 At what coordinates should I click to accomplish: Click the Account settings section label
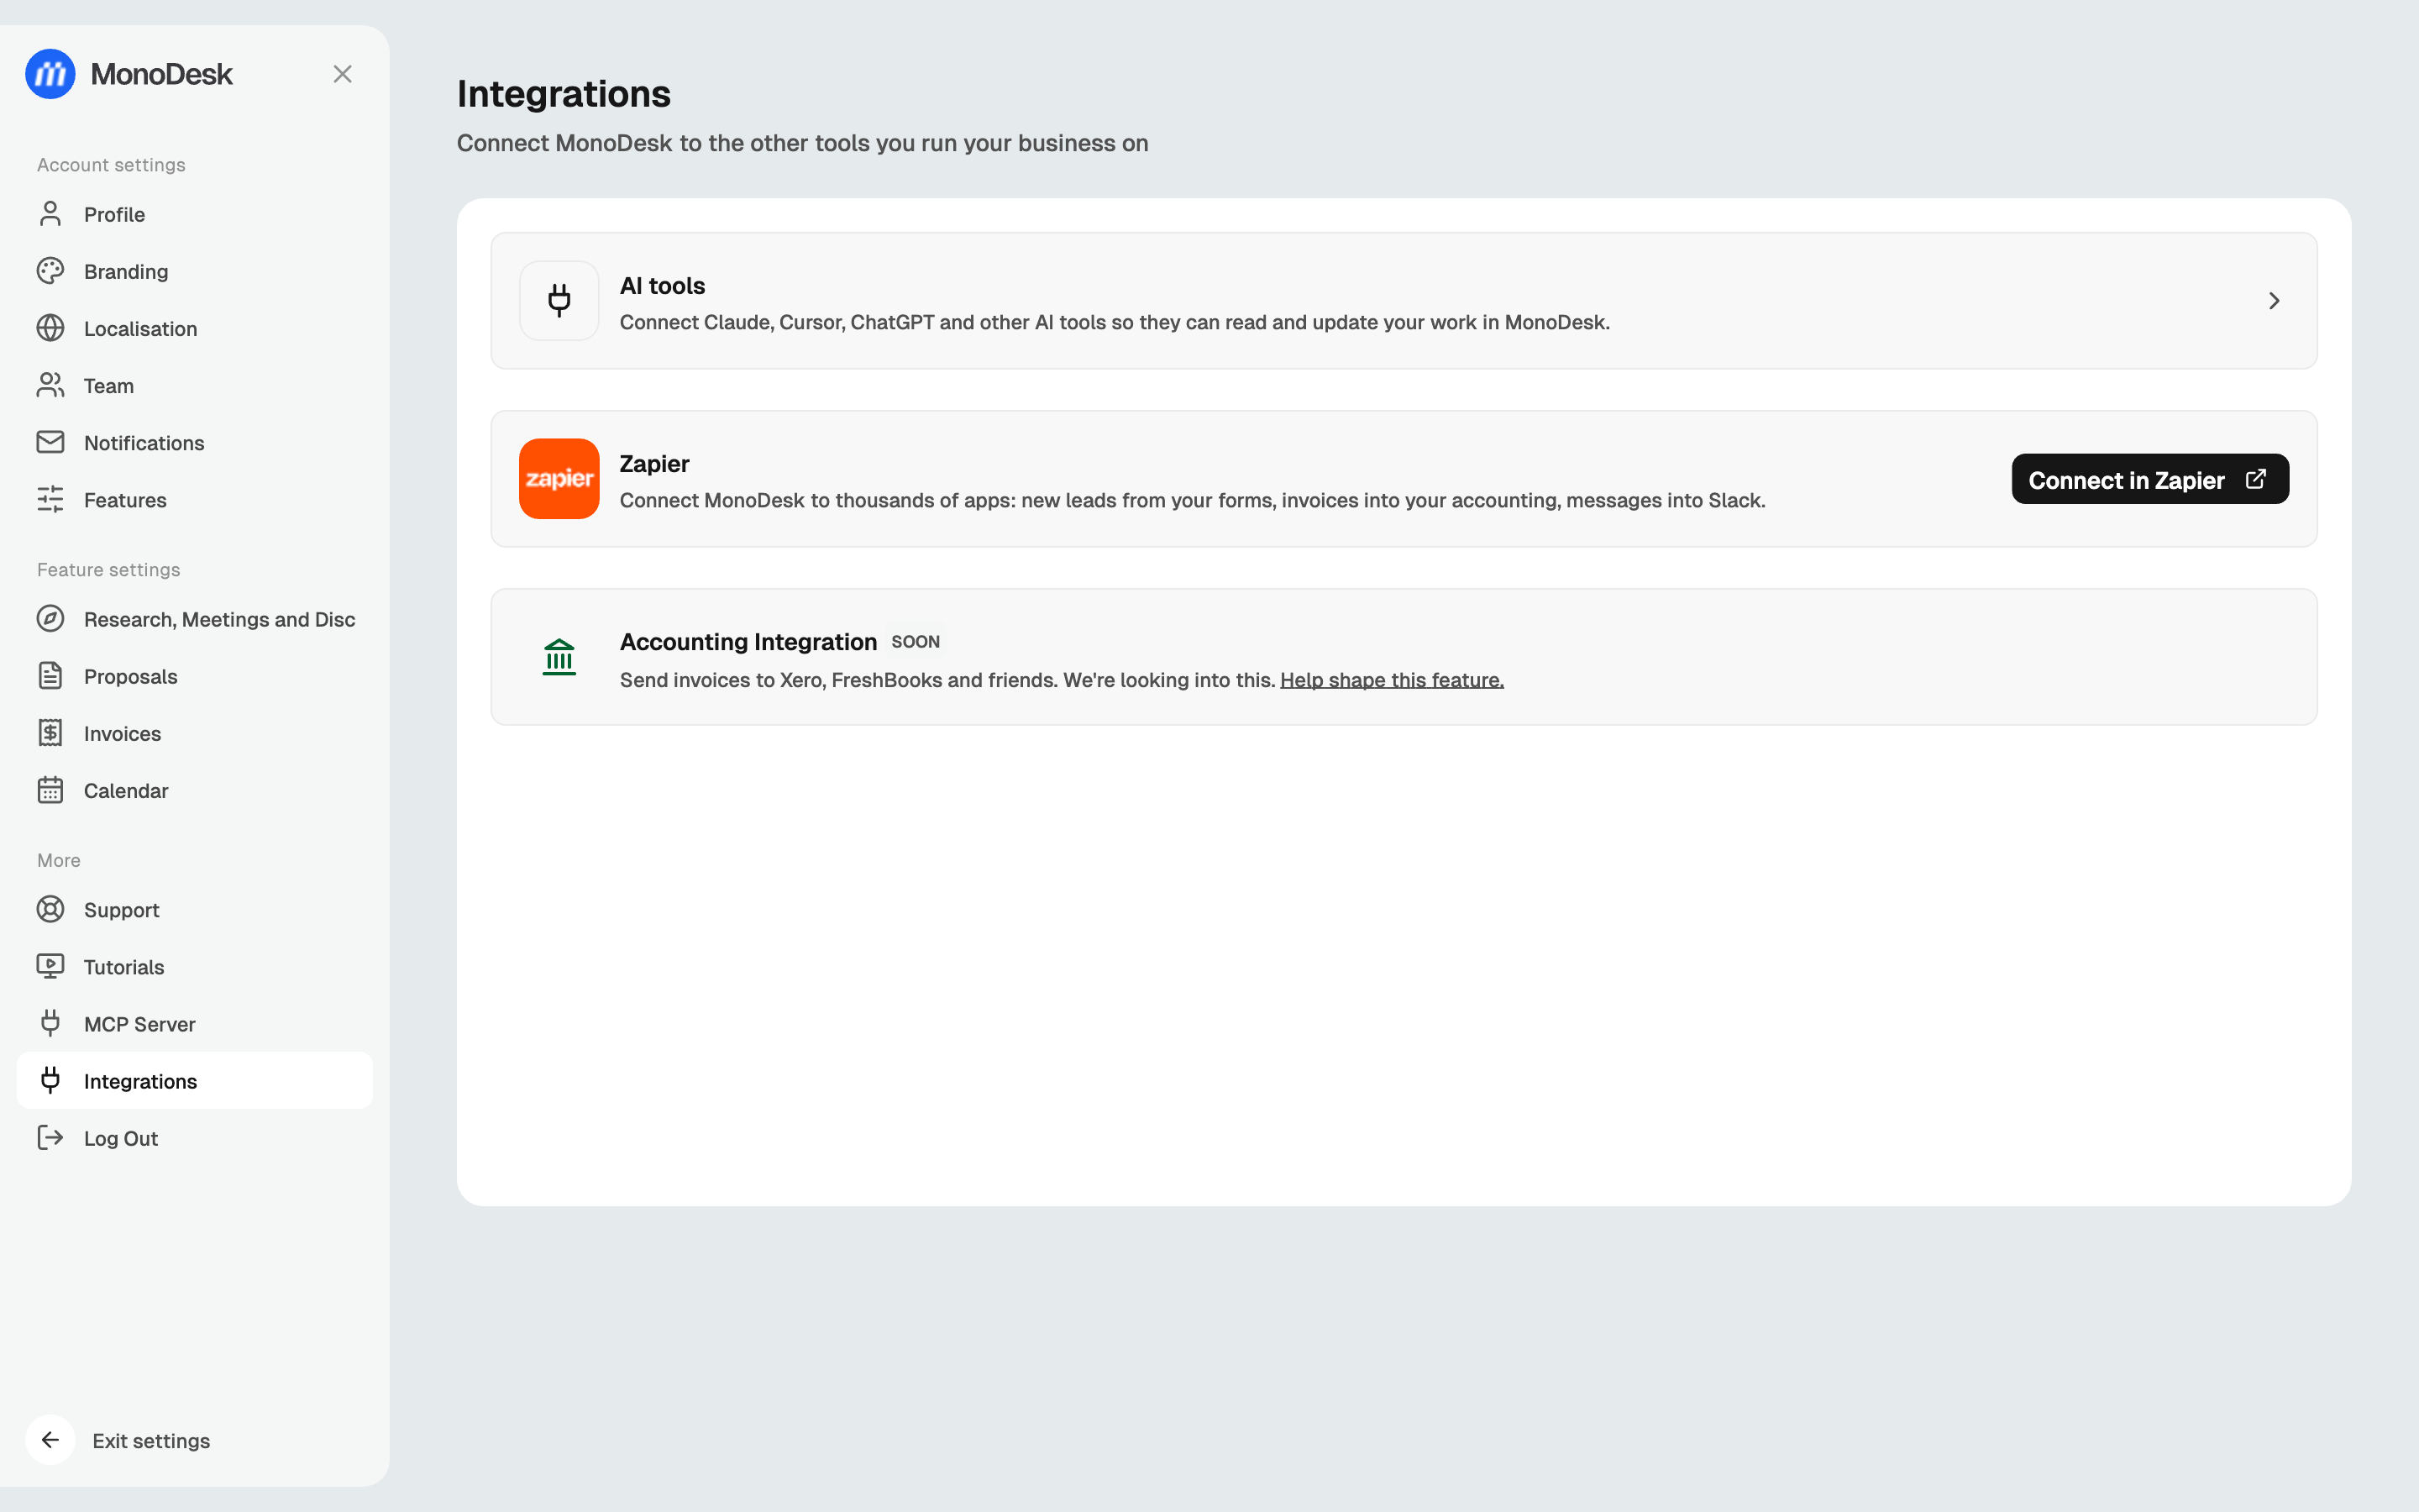pos(111,164)
